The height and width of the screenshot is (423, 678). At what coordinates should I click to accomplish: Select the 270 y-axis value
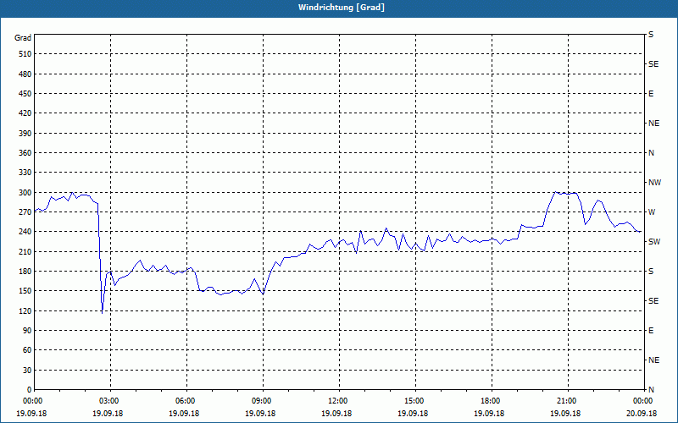(x=25, y=212)
